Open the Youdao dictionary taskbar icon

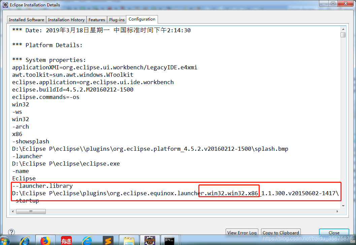pyautogui.click(x=66, y=241)
